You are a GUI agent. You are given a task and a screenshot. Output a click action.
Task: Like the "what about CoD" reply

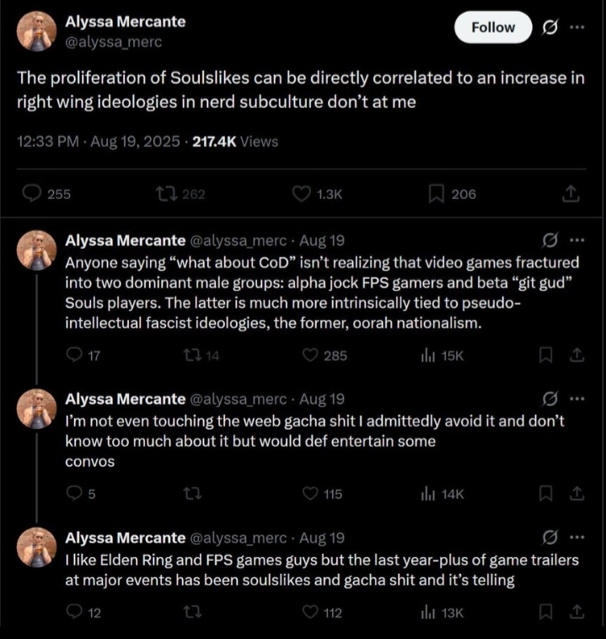pyautogui.click(x=311, y=356)
